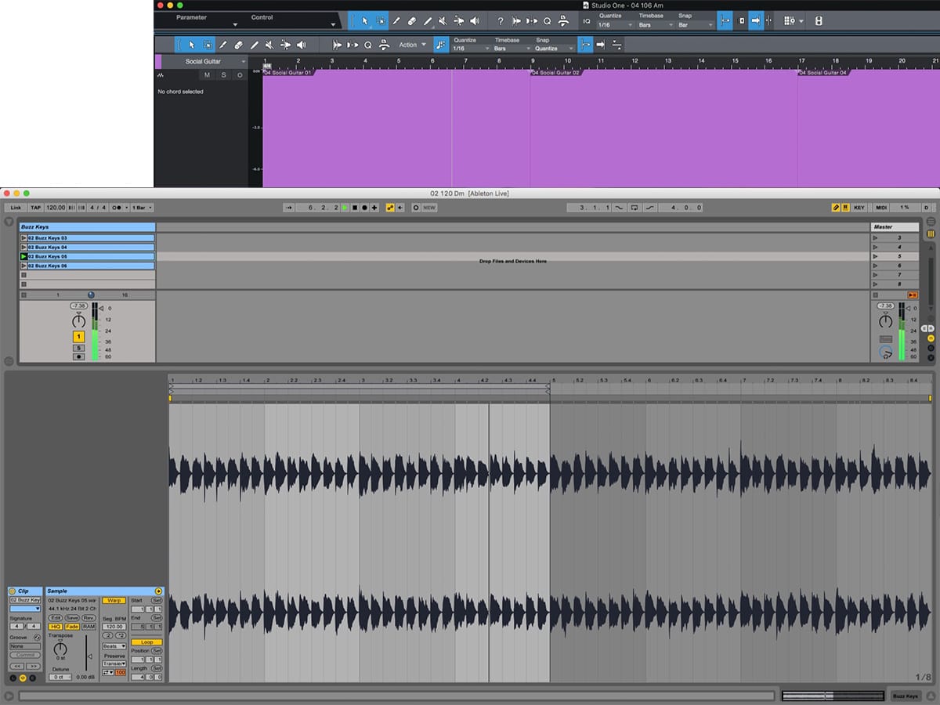
Task: Click the listen speaker tool in the lower Studio One toolbar
Action: pos(301,45)
